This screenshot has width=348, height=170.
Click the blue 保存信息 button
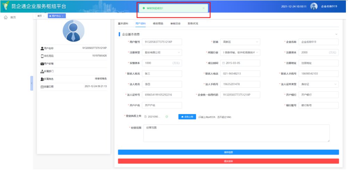[228, 152]
